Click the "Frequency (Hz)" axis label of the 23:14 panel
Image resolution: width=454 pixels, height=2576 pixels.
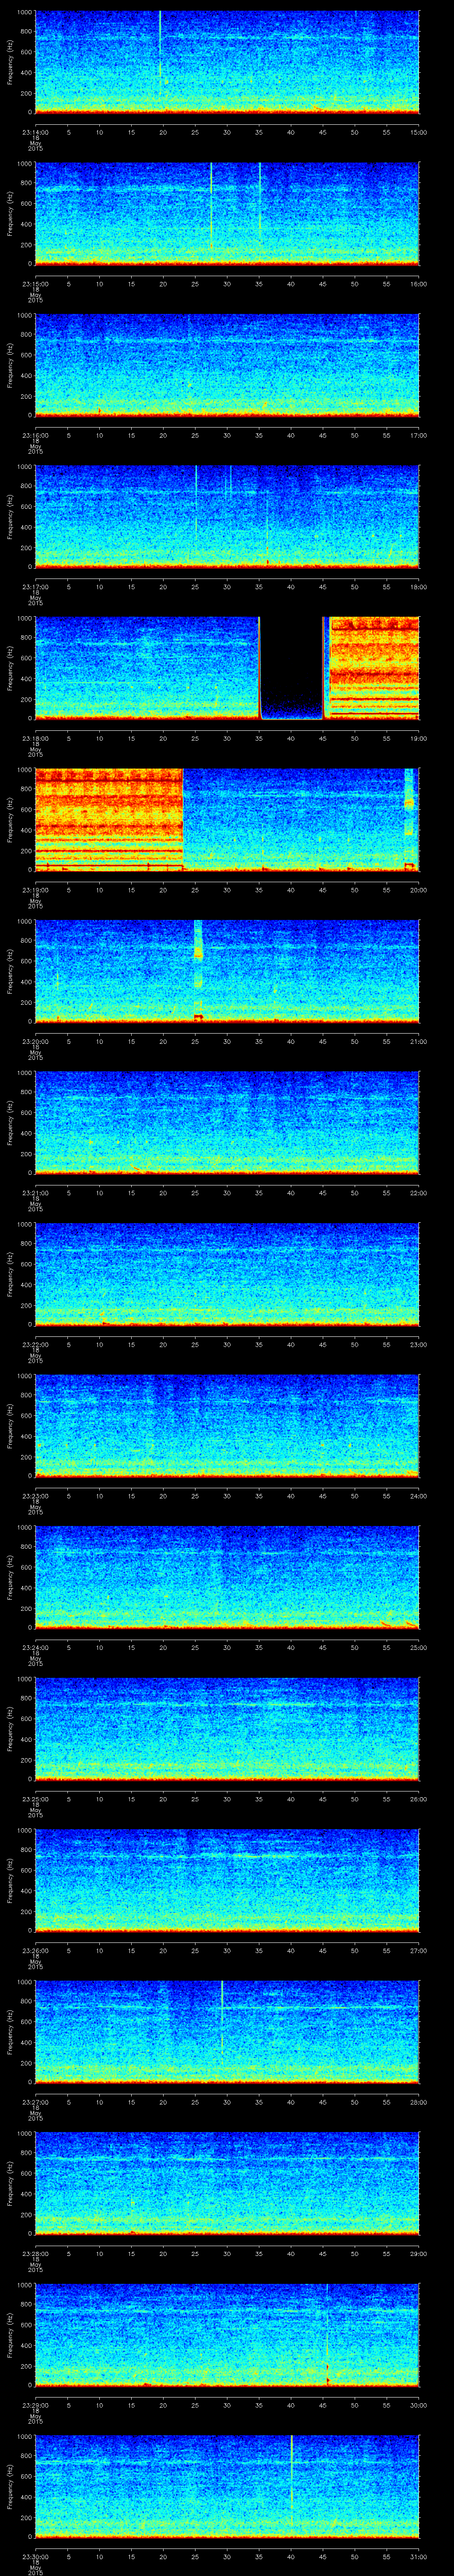click(x=10, y=62)
